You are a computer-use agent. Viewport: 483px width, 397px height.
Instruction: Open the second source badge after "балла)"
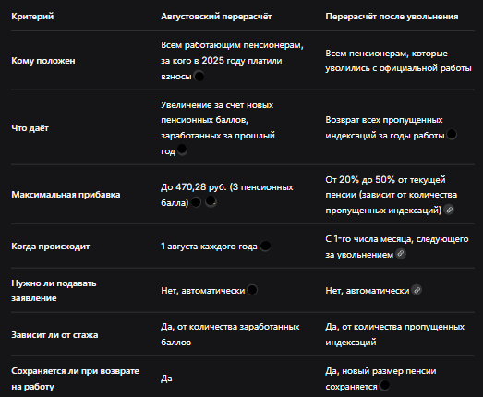coord(211,201)
